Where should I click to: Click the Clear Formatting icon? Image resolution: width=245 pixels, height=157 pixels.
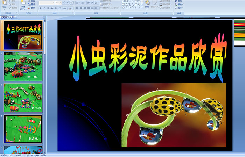point(71,3)
